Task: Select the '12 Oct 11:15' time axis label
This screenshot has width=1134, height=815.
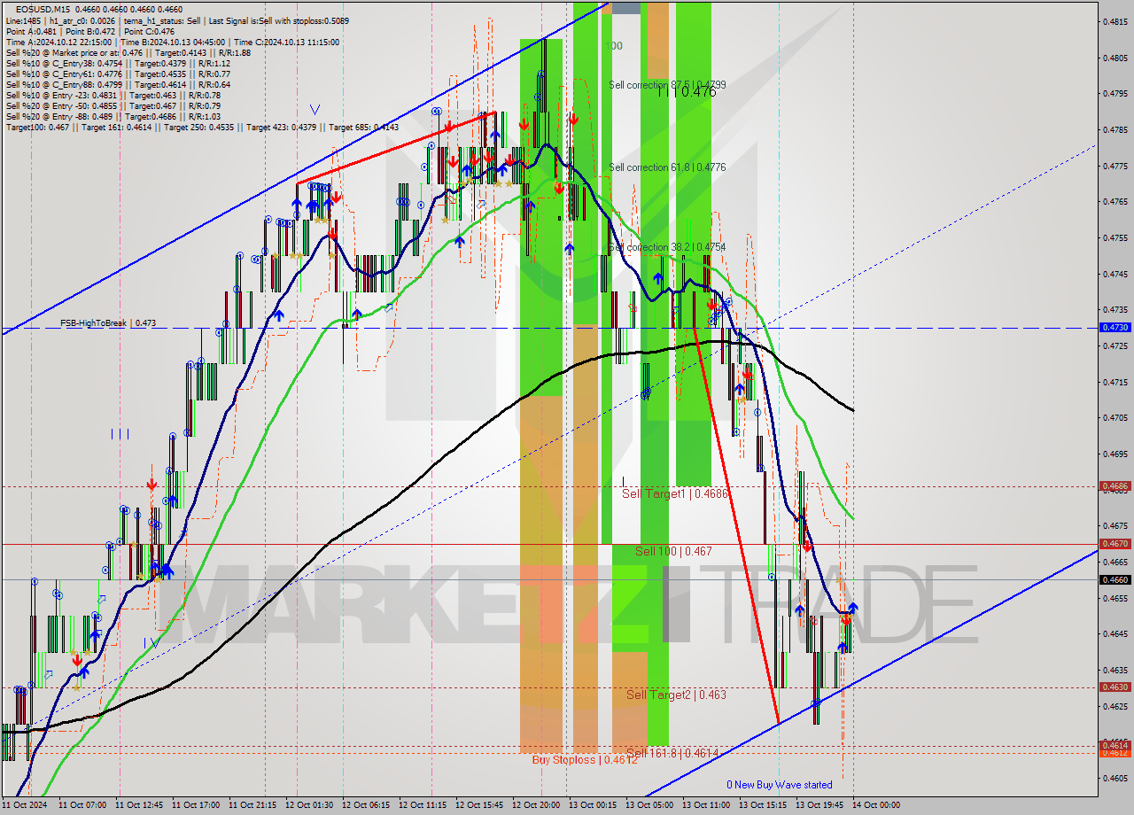Action: 423,806
